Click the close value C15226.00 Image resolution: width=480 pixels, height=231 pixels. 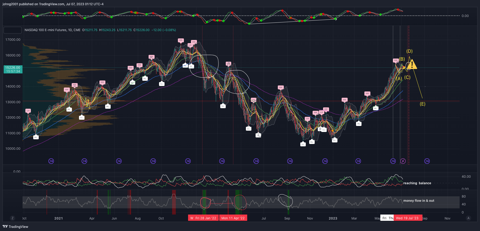[x=142, y=30]
